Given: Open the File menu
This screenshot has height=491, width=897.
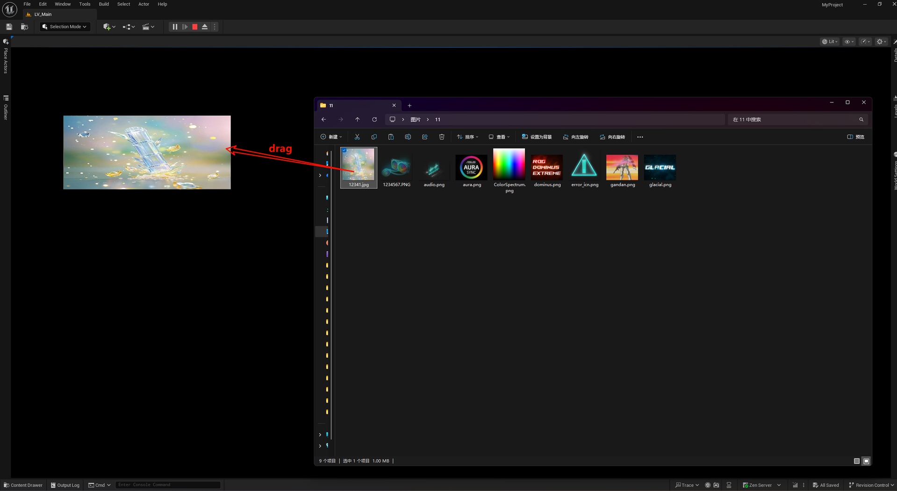Looking at the screenshot, I should click(x=27, y=4).
